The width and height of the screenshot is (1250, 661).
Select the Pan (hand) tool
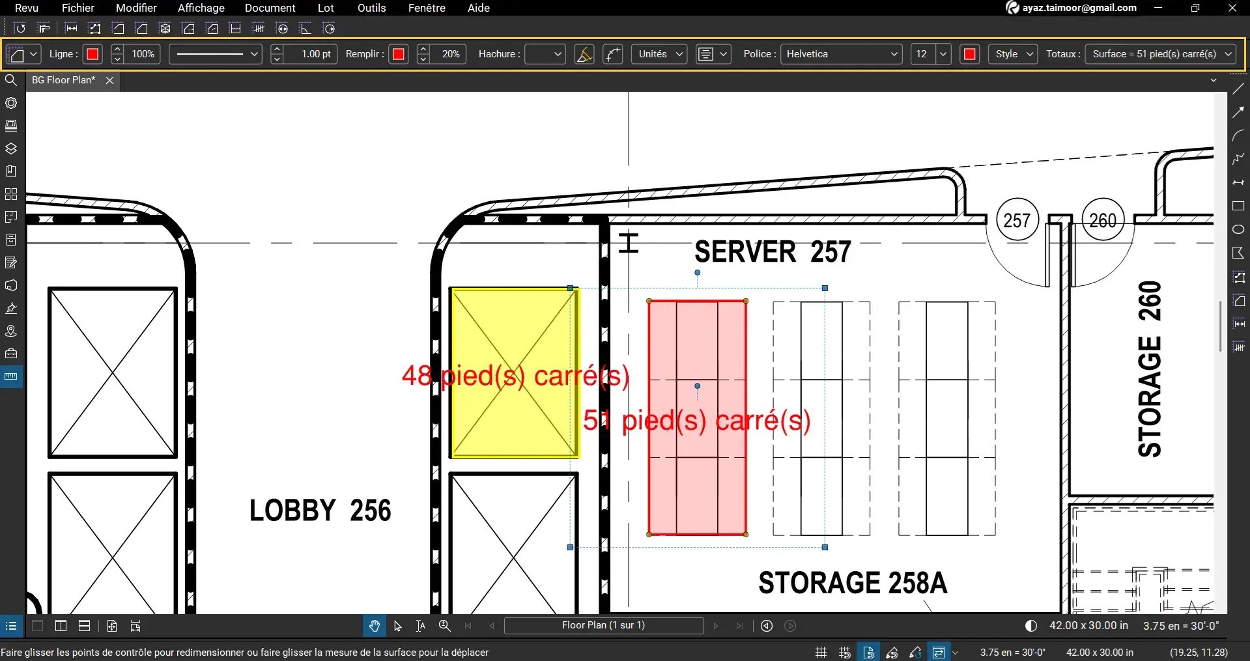point(373,625)
